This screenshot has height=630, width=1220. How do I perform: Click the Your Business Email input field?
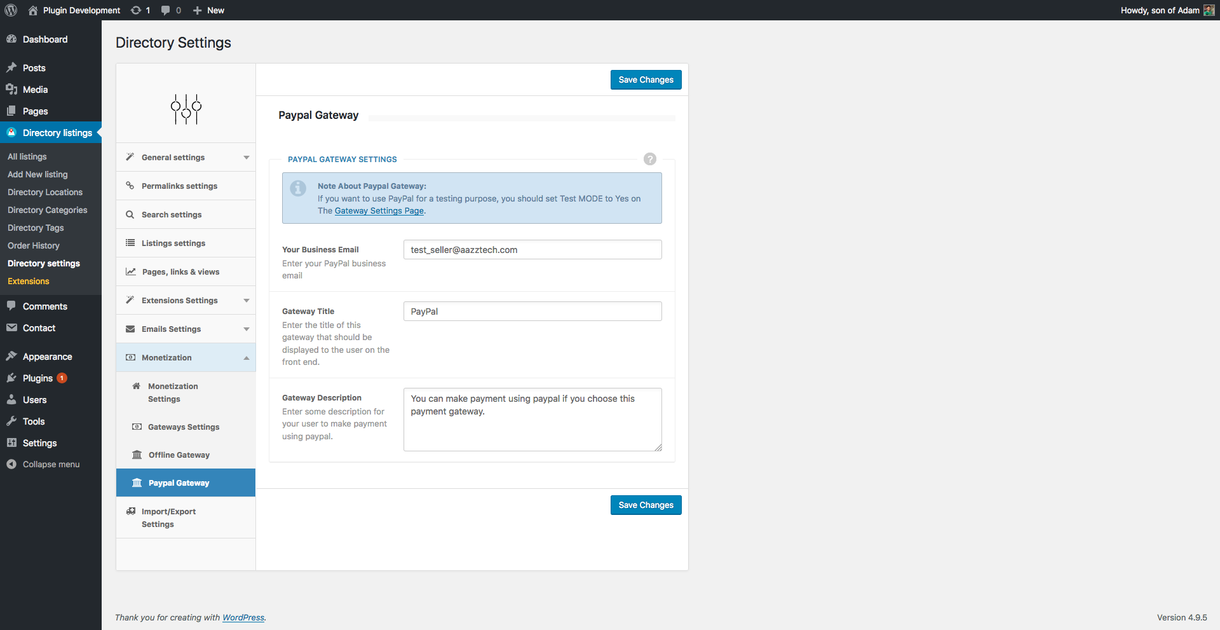point(532,250)
